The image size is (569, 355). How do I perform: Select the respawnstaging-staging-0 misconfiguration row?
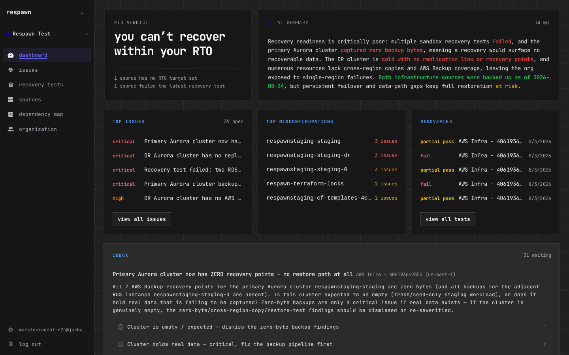[332, 170]
